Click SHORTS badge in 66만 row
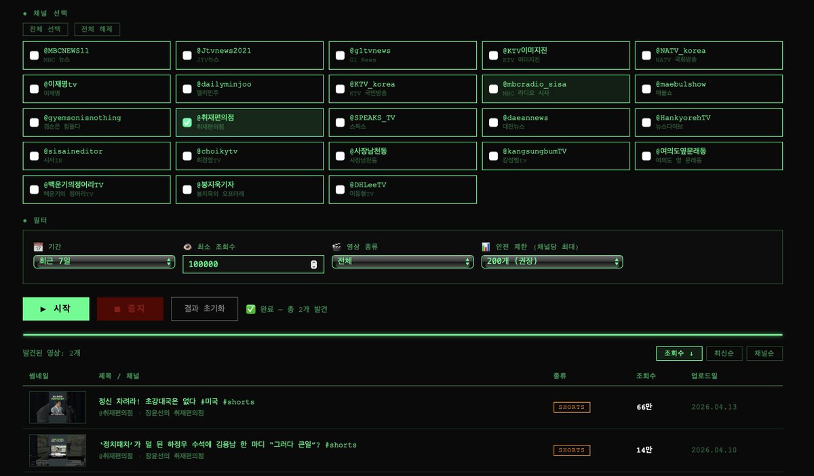Viewport: 814px width, 476px height. 572,408
